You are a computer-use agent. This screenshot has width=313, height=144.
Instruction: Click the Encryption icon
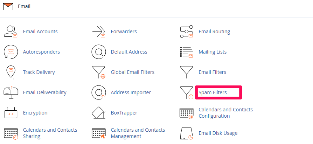[x=10, y=113]
